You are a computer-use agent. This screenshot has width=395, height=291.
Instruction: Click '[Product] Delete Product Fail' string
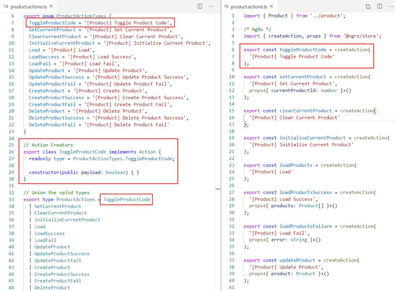point(127,124)
